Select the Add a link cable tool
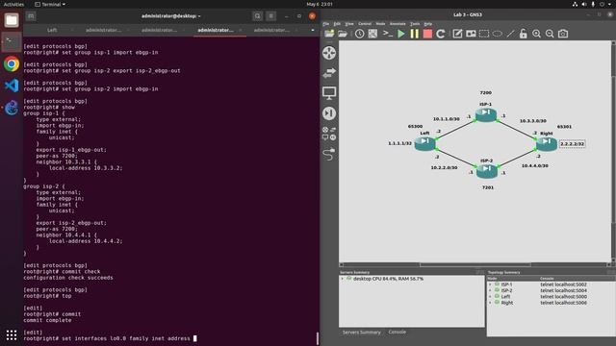The width and height of the screenshot is (616, 346). [x=329, y=154]
